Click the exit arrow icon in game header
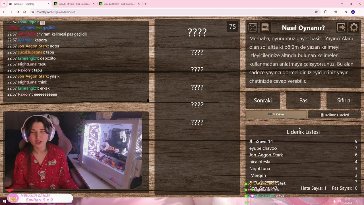 tap(341, 27)
